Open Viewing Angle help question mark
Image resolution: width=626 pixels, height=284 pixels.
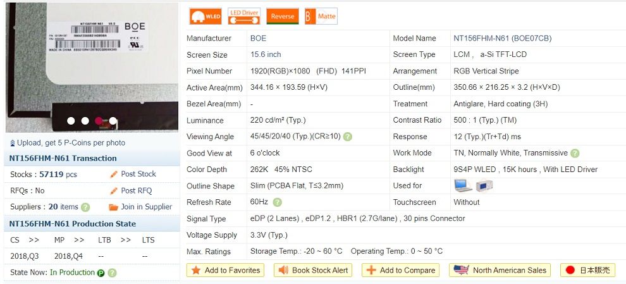(348, 137)
